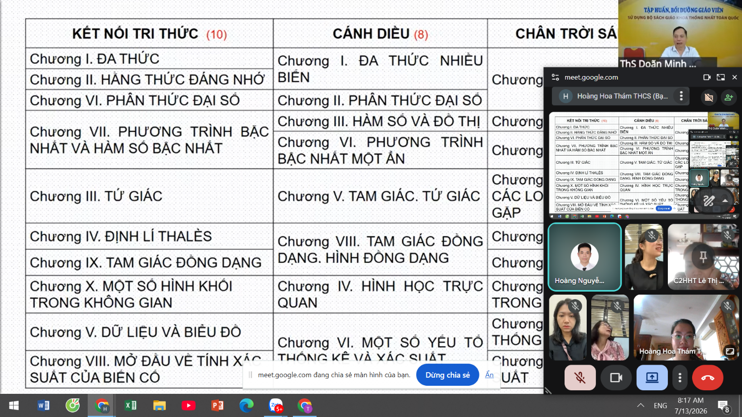Show hidden icons in system tray
Image resolution: width=742 pixels, height=417 pixels.
tap(641, 405)
